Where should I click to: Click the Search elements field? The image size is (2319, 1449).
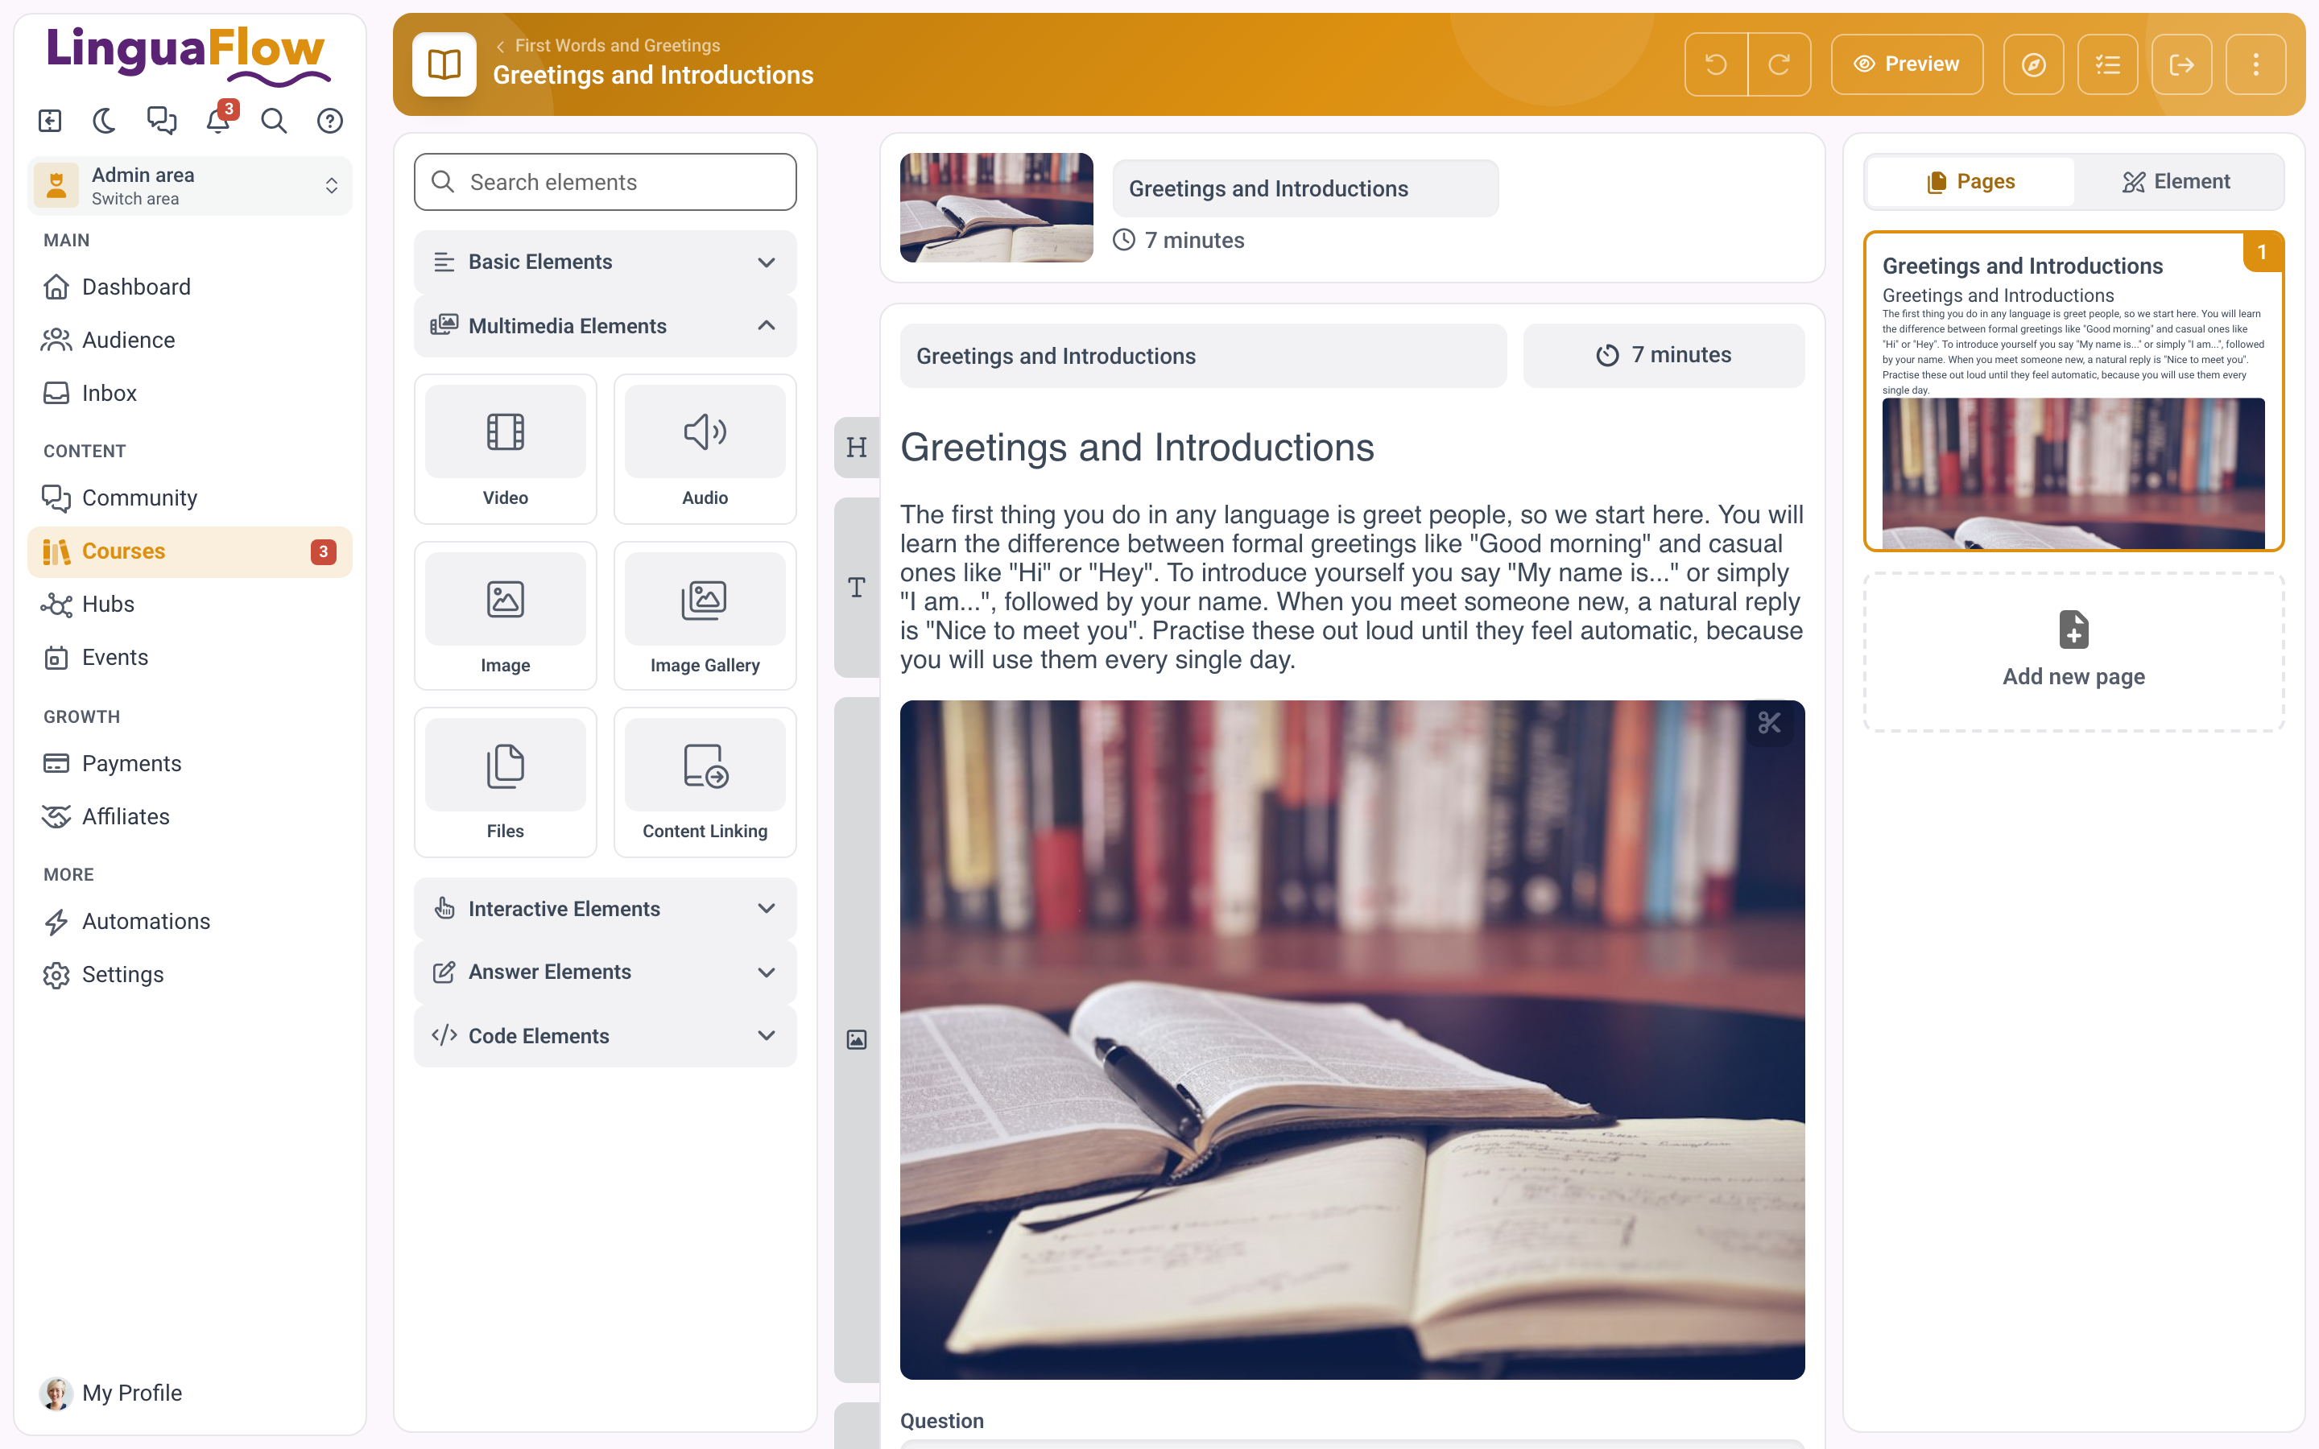pos(605,182)
